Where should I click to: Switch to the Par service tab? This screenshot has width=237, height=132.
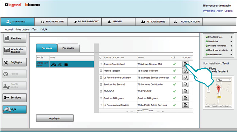click(x=68, y=48)
